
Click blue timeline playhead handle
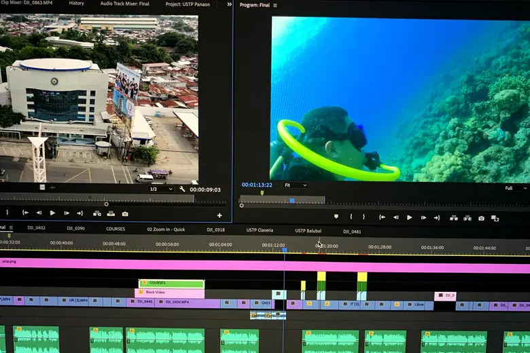click(285, 250)
